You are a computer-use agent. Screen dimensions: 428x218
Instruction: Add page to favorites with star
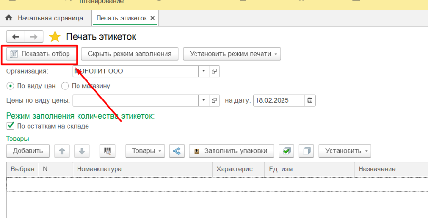[x=55, y=37]
